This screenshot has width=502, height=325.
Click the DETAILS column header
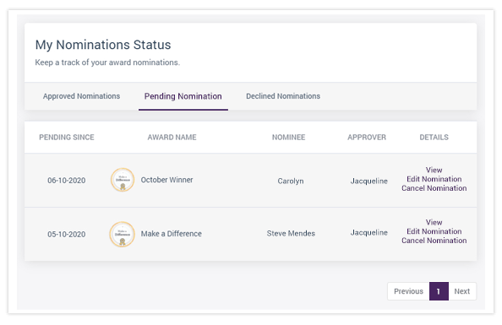tap(434, 138)
